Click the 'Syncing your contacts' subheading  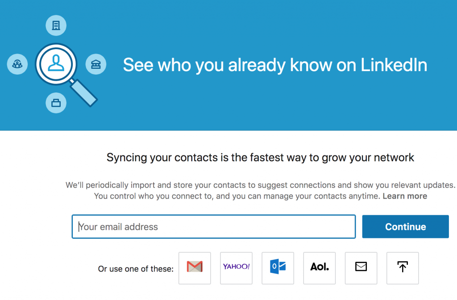(260, 158)
